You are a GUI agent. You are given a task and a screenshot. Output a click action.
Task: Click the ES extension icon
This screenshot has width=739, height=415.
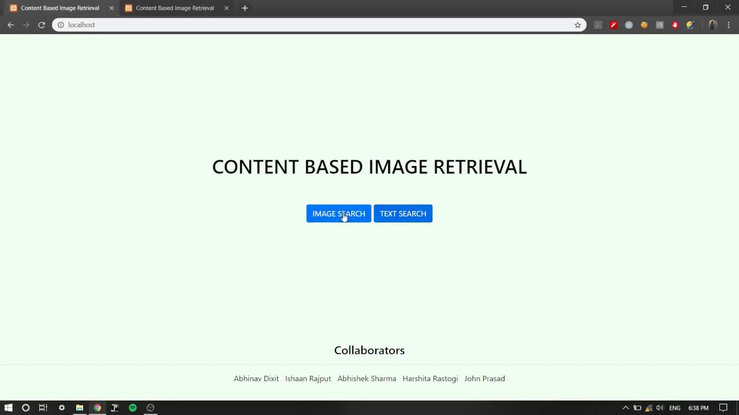point(659,25)
